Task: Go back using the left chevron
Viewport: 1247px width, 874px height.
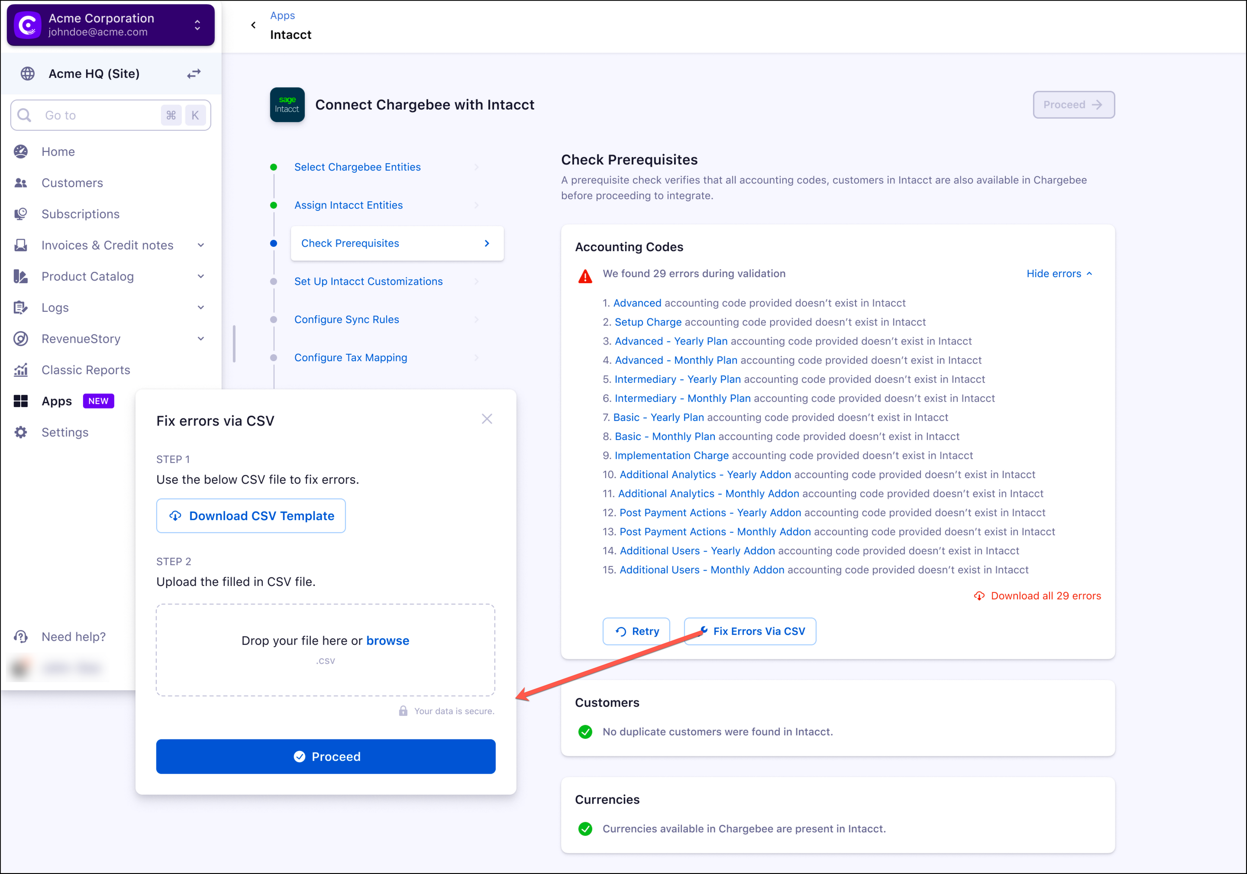Action: click(253, 25)
